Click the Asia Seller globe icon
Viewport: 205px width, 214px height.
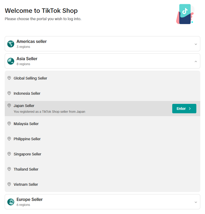pos(11,61)
